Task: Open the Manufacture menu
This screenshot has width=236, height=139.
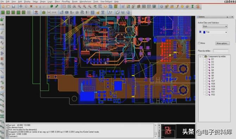Action: pyautogui.click(x=85, y=1)
